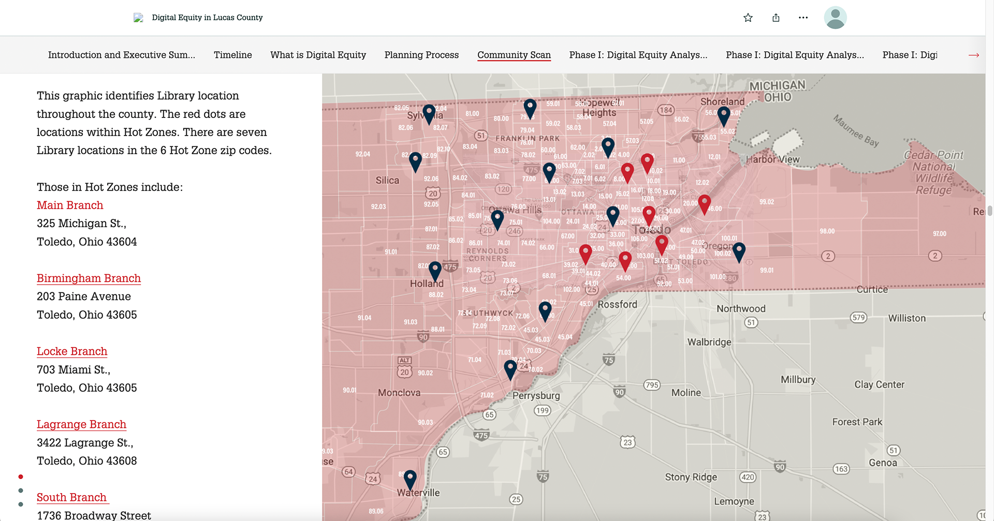This screenshot has width=994, height=521.
Task: Click the Millbury label on map
Action: pos(798,380)
